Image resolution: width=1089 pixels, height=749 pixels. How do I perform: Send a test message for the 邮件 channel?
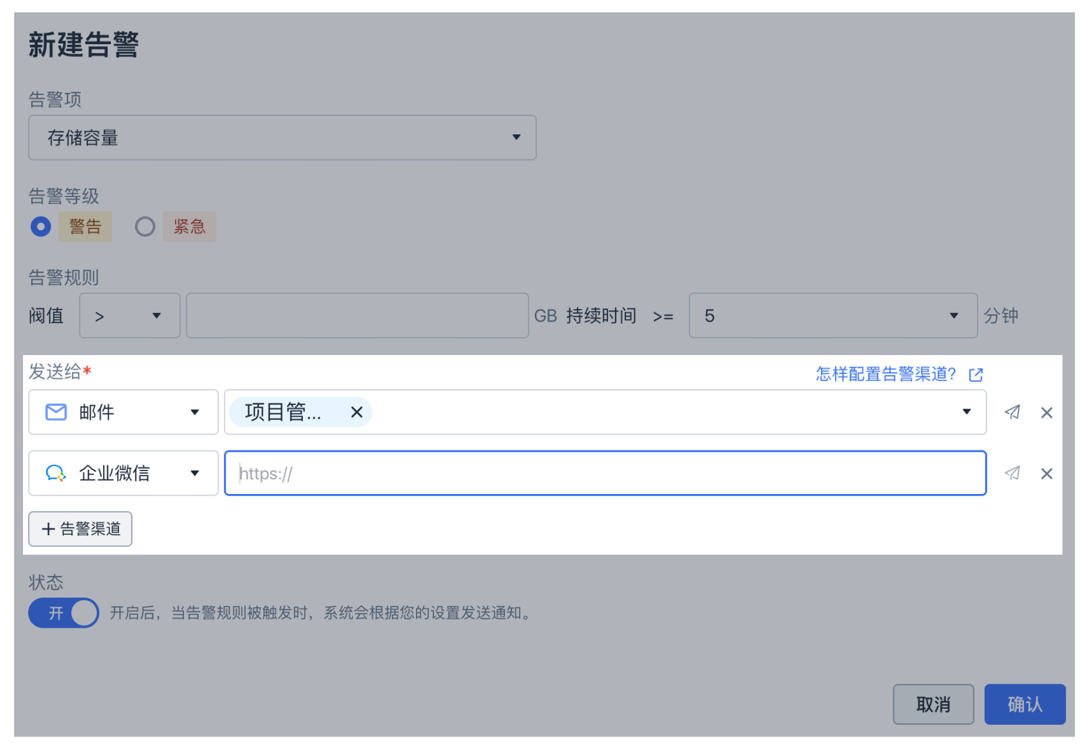(x=1012, y=412)
